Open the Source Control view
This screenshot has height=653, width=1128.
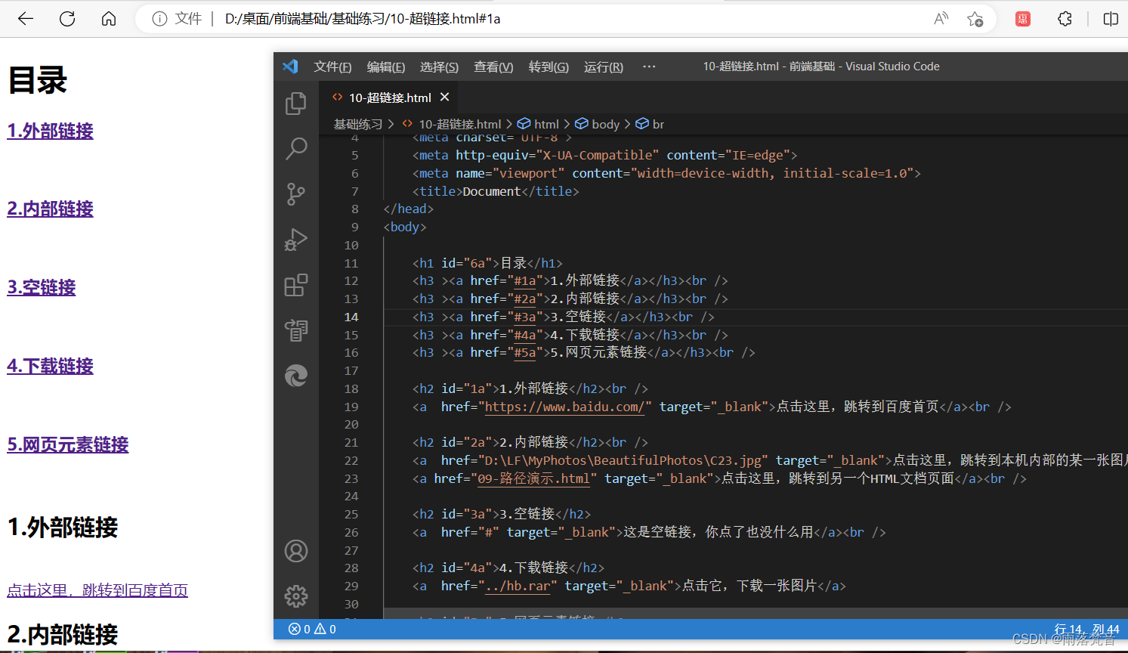click(296, 194)
